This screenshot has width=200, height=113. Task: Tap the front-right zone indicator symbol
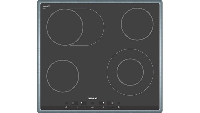(x=112, y=103)
